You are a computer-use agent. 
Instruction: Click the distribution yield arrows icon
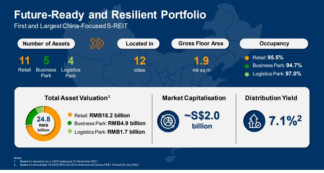tap(254, 121)
